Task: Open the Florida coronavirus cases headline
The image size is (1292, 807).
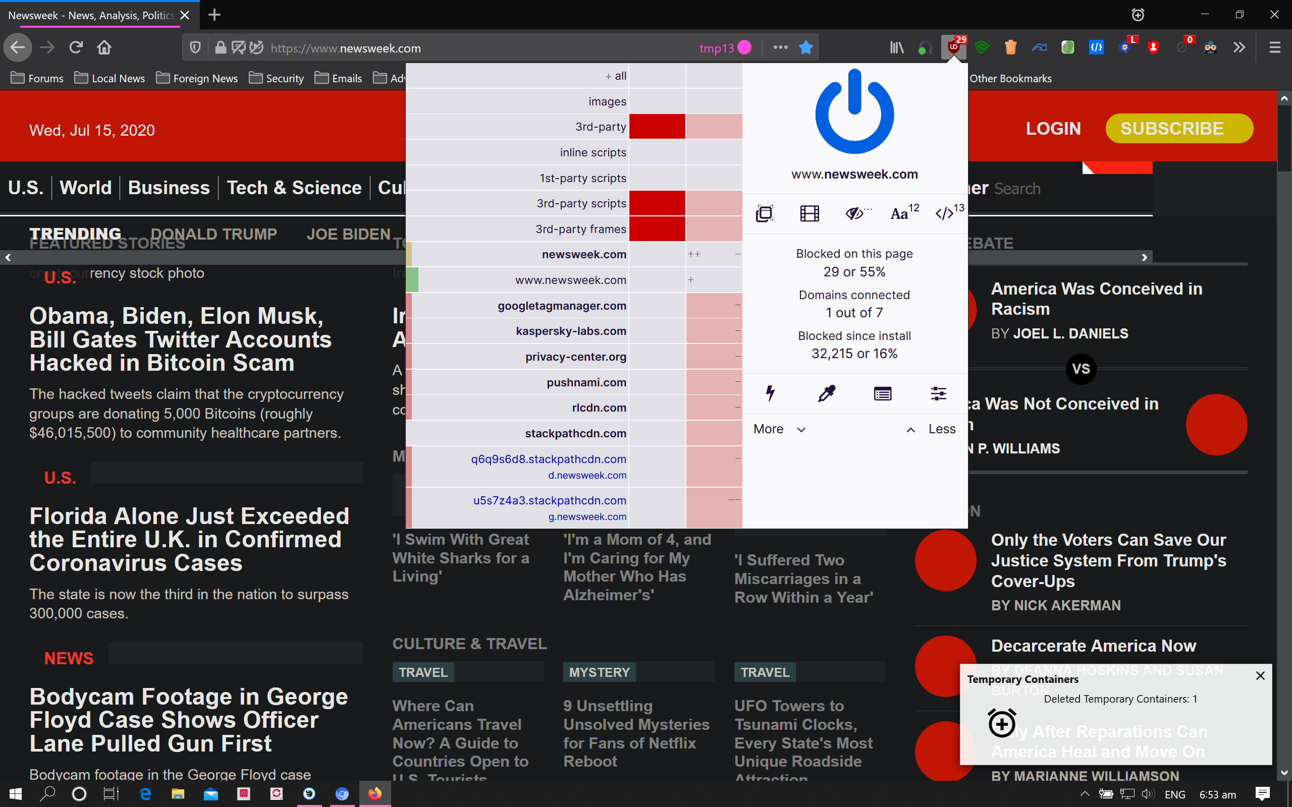Action: [190, 539]
